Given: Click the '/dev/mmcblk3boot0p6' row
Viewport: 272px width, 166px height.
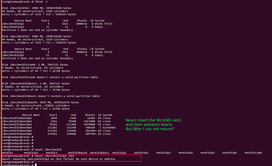Looking at the screenshot, I should [56, 134].
